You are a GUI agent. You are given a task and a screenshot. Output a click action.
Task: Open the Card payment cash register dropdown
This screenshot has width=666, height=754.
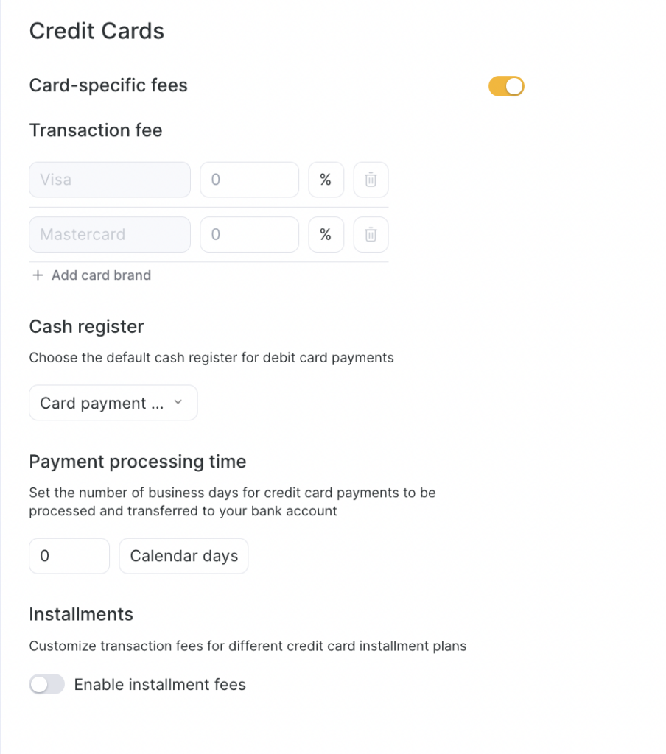(x=113, y=403)
